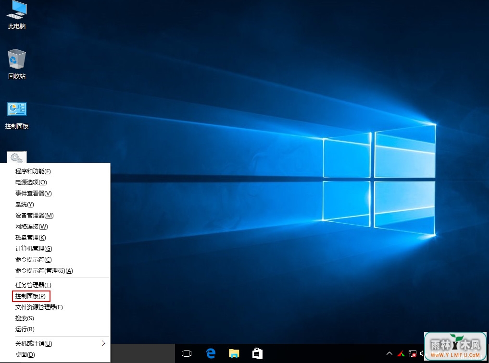Open 运行(R) from the menu
Viewport: 489px width, 363px height.
[55, 329]
